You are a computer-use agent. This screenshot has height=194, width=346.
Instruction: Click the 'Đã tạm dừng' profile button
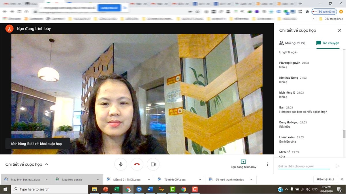coord(324,12)
